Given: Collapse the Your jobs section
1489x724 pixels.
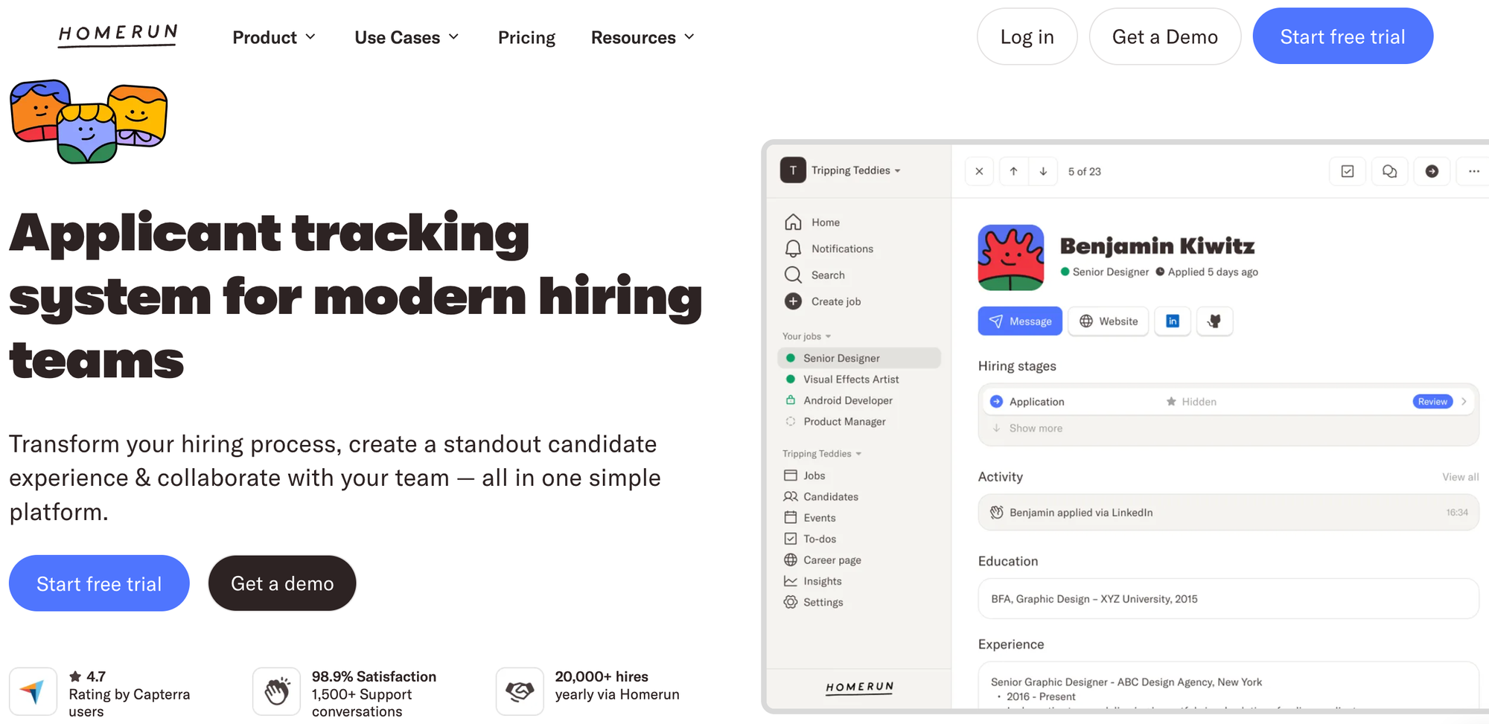Looking at the screenshot, I should [x=829, y=336].
